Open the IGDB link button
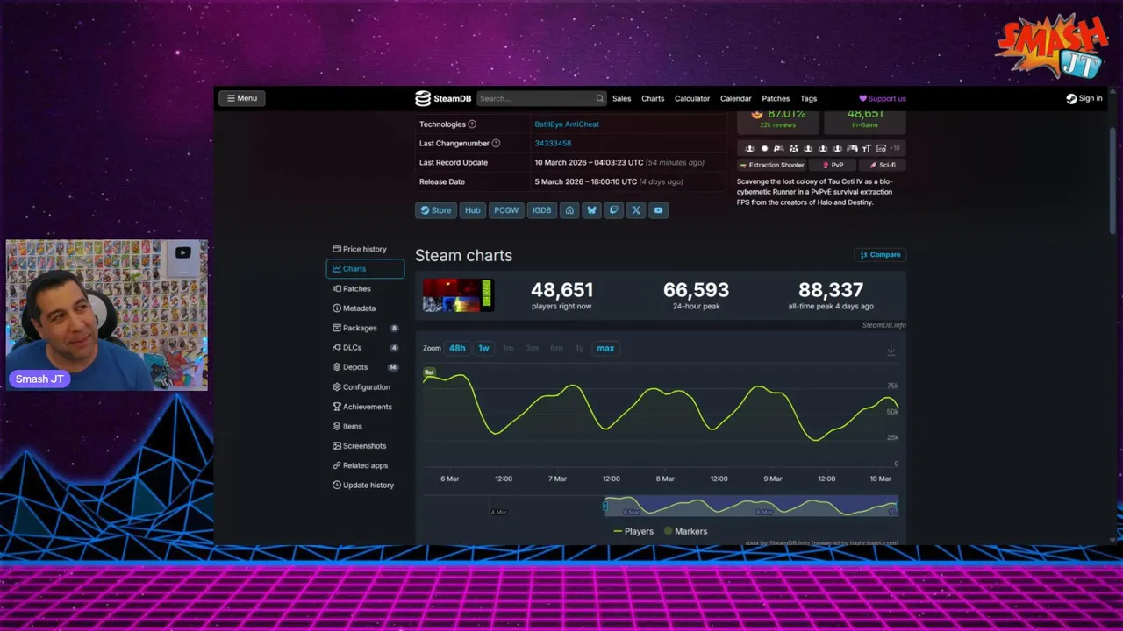The image size is (1123, 631). (x=541, y=210)
